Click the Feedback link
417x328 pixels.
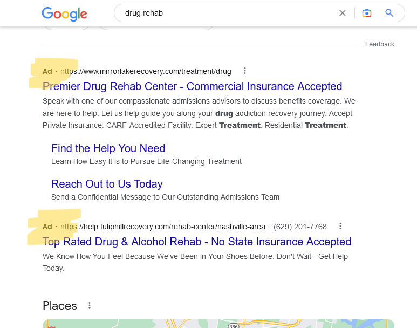click(380, 44)
